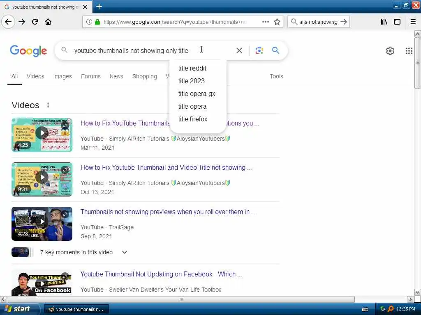Select the All results tab
This screenshot has height=315, width=421.
pyautogui.click(x=14, y=76)
